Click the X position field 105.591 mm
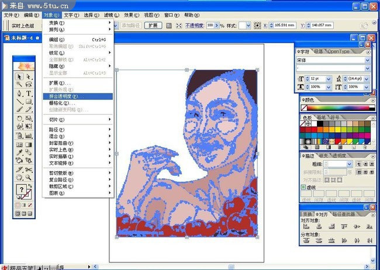Image resolution: width=380 pixels, height=270 pixels. pos(285,25)
